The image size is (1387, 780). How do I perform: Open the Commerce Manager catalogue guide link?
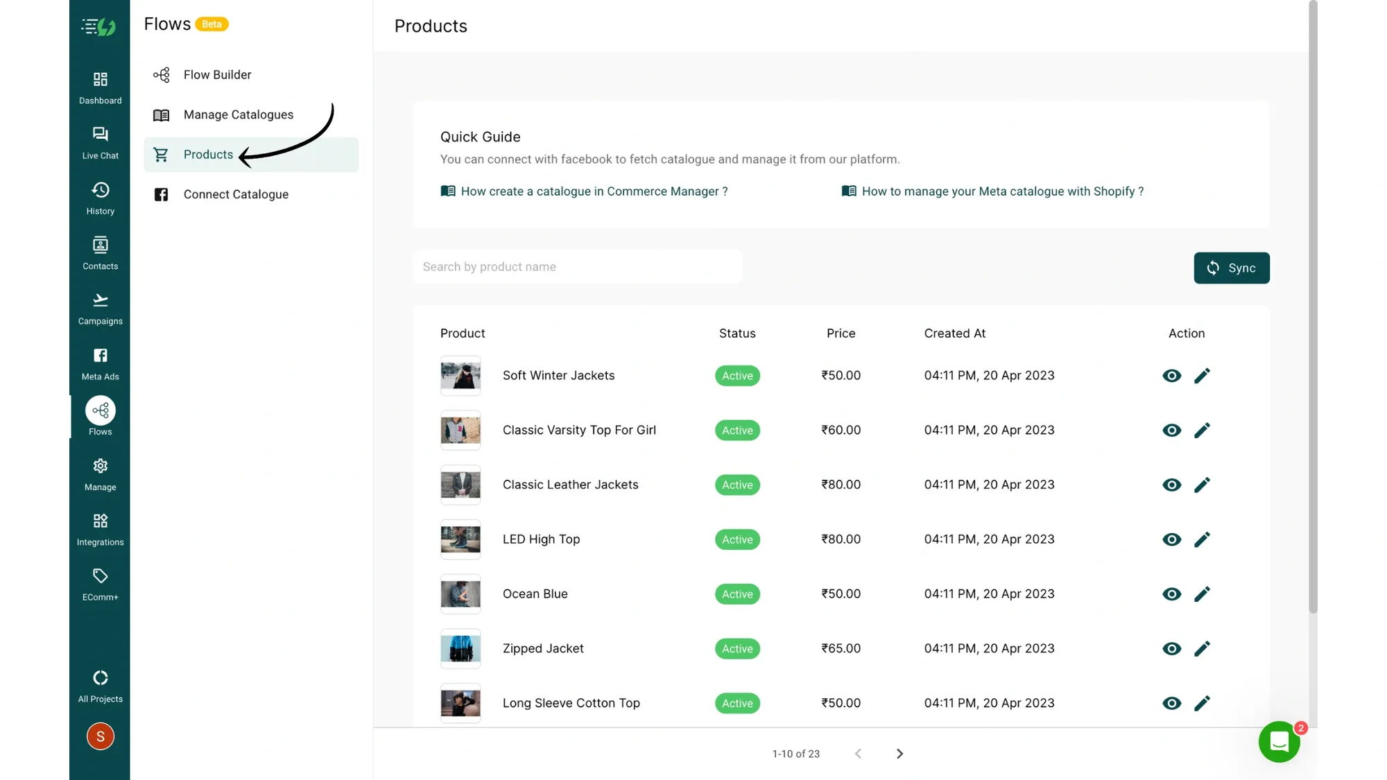(x=593, y=191)
